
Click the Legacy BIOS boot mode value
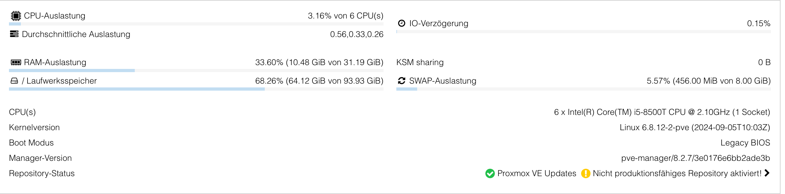click(745, 143)
